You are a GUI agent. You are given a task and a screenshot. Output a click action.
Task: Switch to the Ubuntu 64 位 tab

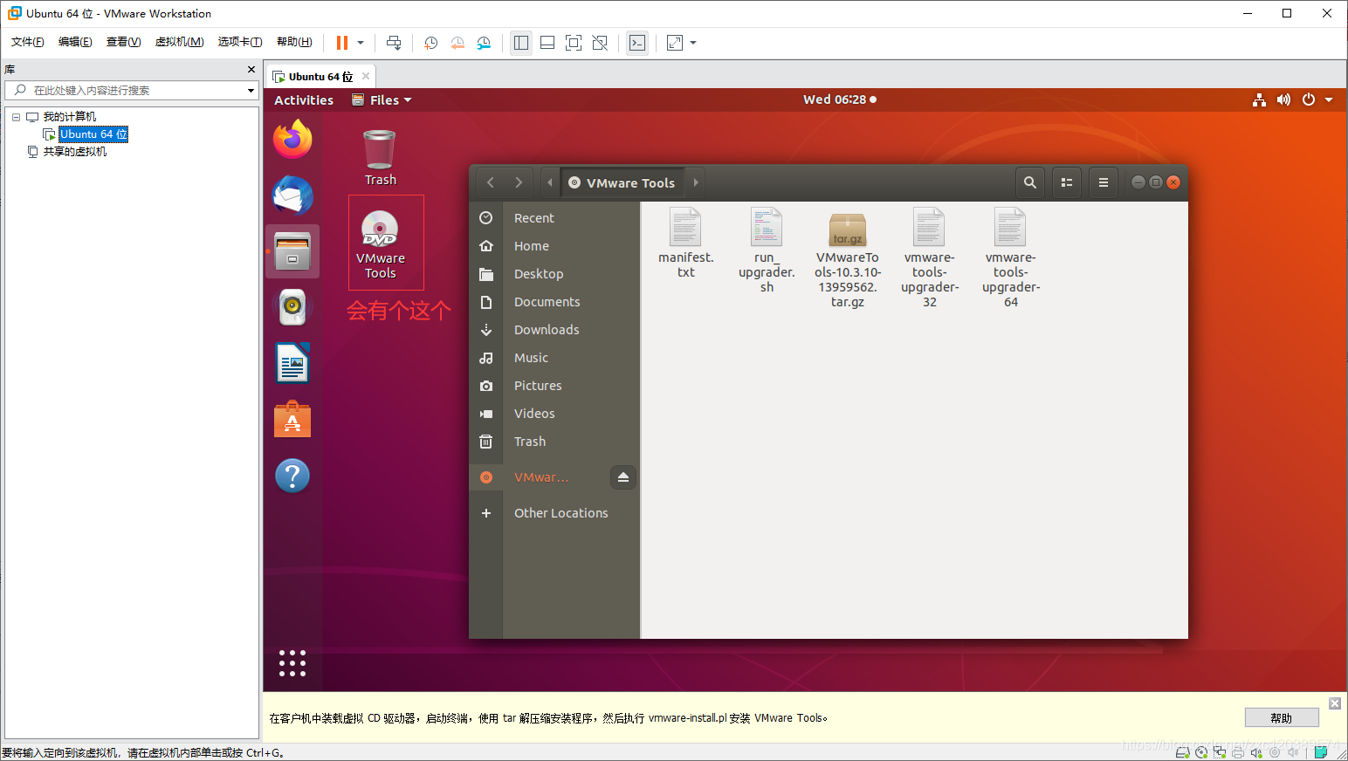(x=320, y=77)
